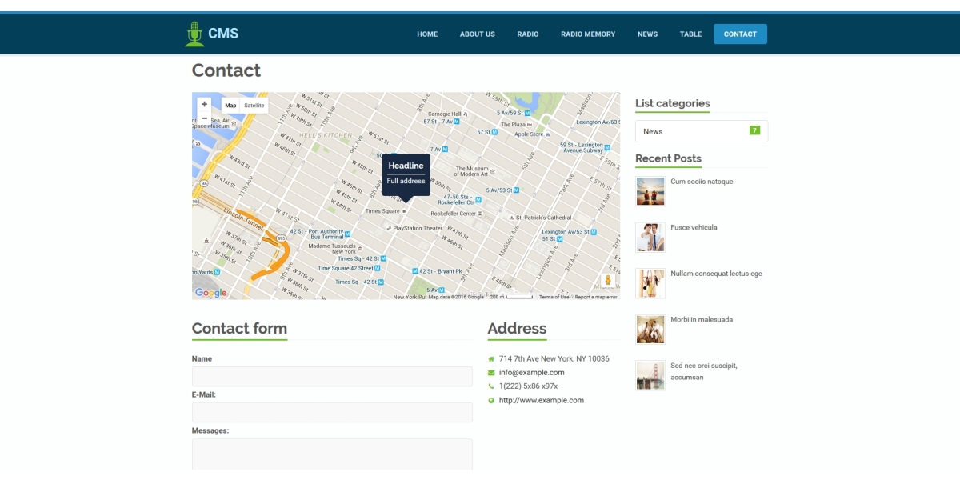960x480 pixels.
Task: Click the 'Contact form' heading
Action: 239,328
